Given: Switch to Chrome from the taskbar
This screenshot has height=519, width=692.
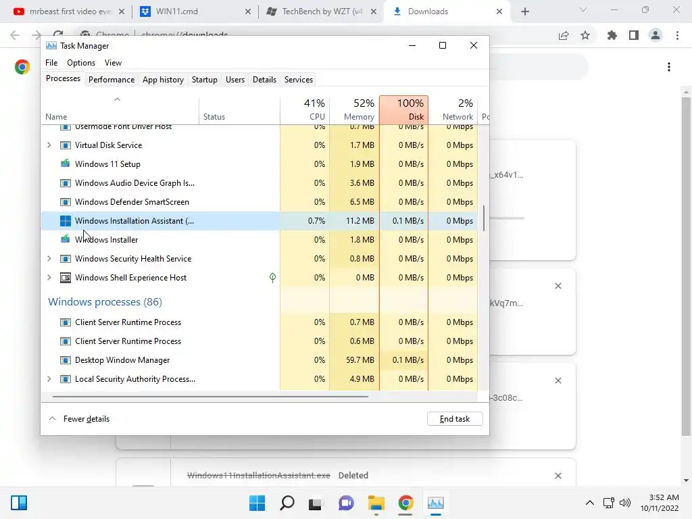Looking at the screenshot, I should pos(405,503).
